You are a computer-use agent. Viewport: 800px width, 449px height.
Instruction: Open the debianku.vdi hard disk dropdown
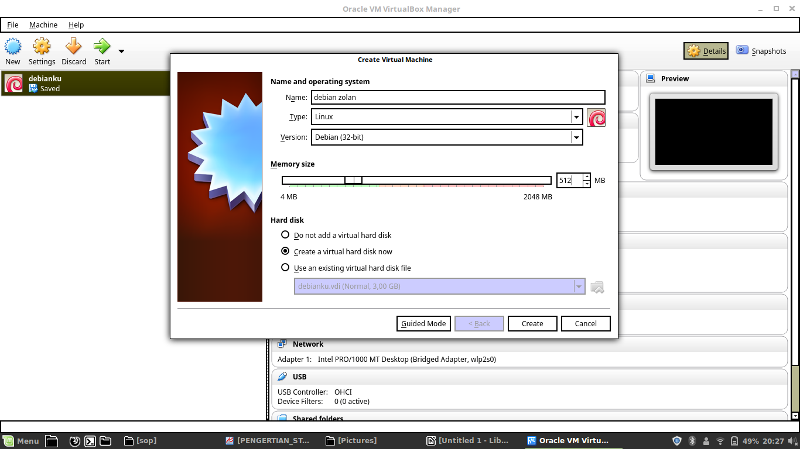(440, 286)
